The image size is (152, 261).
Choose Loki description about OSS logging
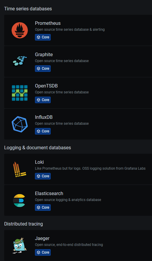point(90,168)
